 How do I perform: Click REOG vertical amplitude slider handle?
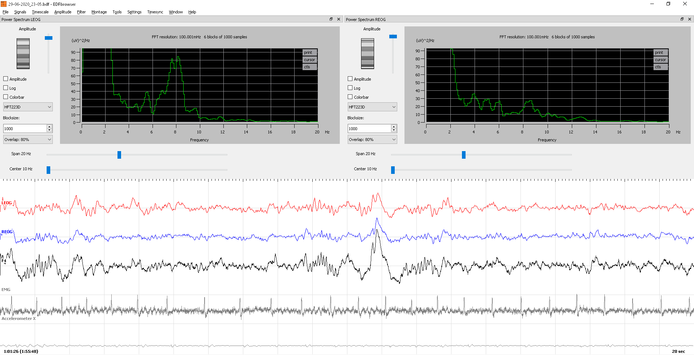[x=393, y=37]
